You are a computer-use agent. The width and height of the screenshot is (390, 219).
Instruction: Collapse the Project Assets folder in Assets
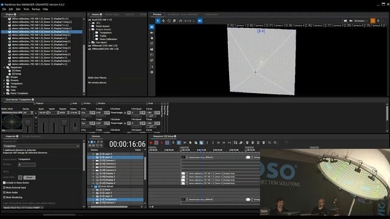(x=90, y=29)
